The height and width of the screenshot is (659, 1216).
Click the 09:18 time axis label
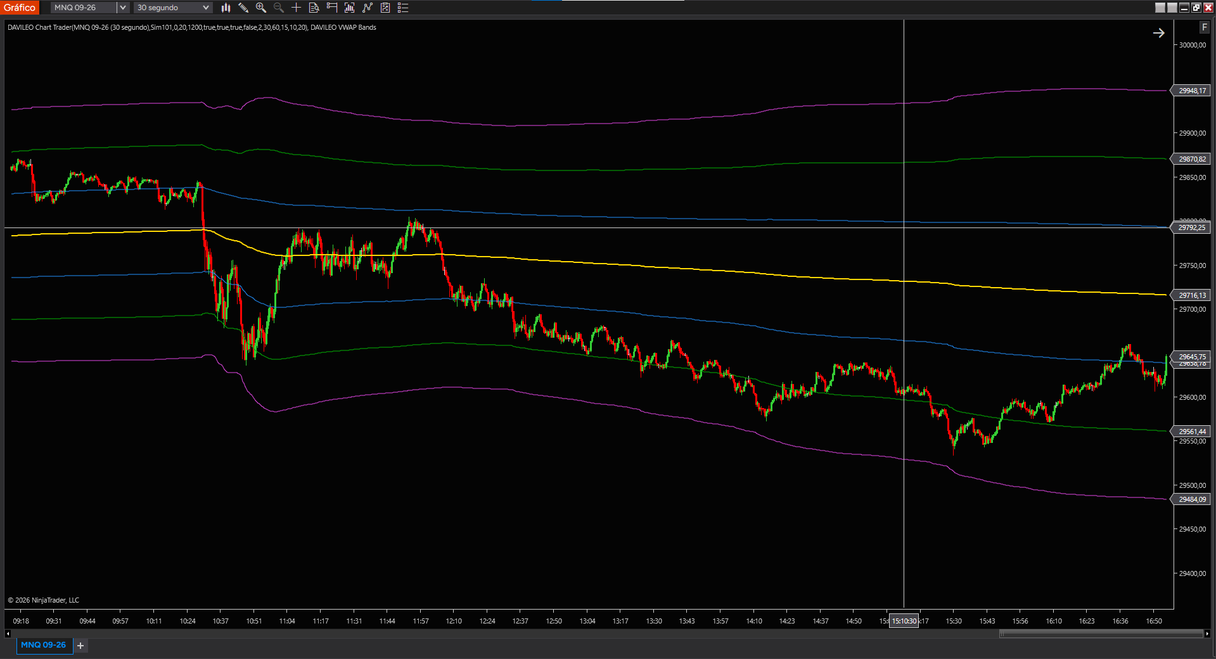tap(21, 621)
